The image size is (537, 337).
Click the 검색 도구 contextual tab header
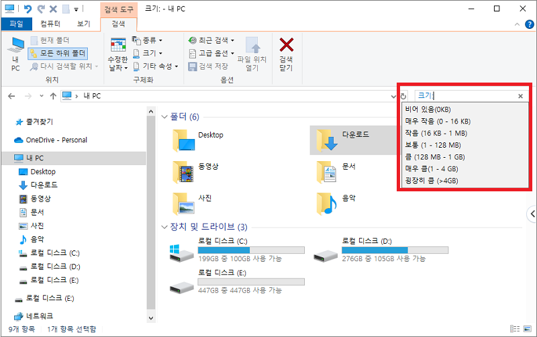point(119,9)
